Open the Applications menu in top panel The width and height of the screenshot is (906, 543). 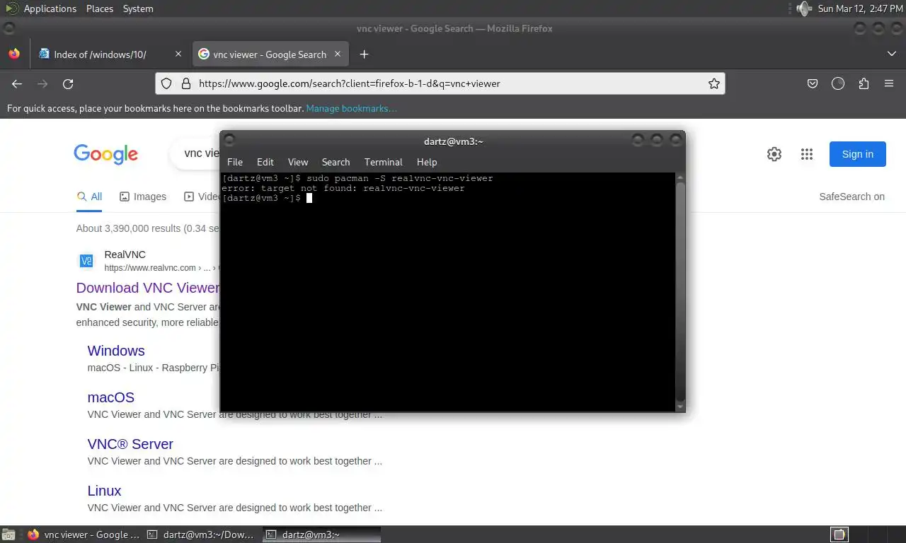[50, 8]
